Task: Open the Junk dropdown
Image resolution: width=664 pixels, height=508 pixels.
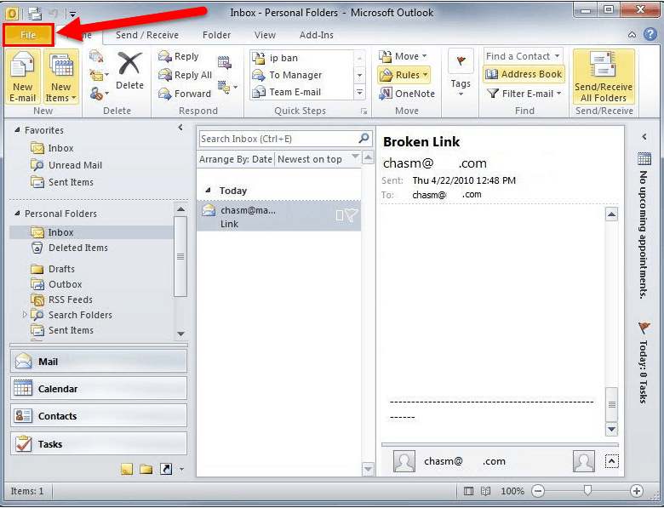Action: (99, 93)
